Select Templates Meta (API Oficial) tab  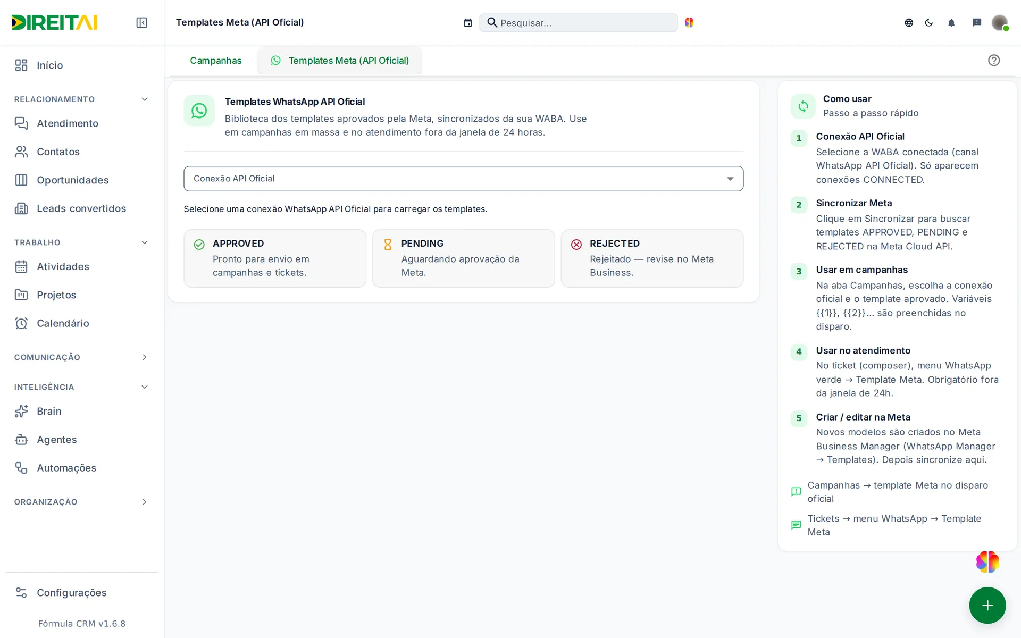click(339, 61)
